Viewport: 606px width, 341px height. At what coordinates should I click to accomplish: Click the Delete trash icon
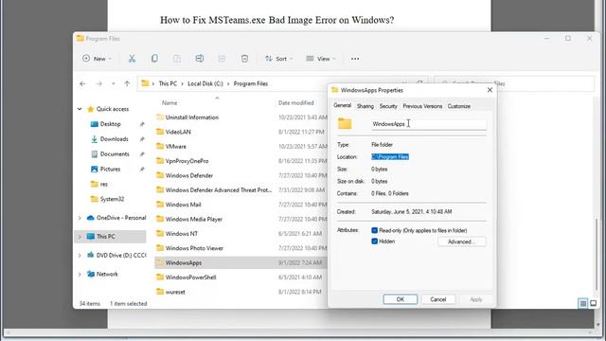(x=244, y=59)
